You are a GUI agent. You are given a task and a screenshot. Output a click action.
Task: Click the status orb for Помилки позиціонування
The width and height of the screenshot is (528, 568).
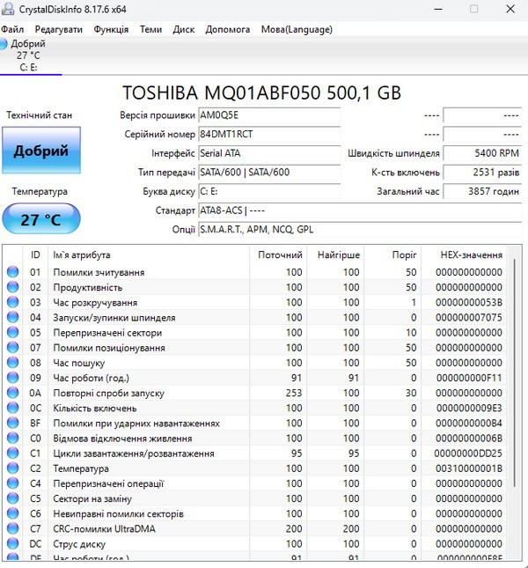pos(12,347)
